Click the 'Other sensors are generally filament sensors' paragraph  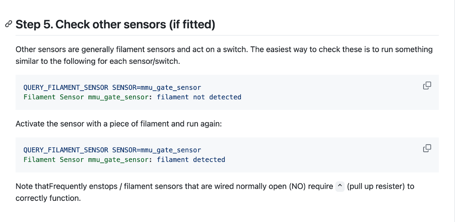tap(224, 55)
